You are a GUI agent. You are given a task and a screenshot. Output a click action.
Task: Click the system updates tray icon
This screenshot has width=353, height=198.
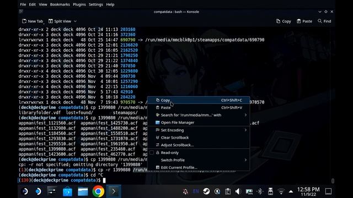[x=217, y=191]
